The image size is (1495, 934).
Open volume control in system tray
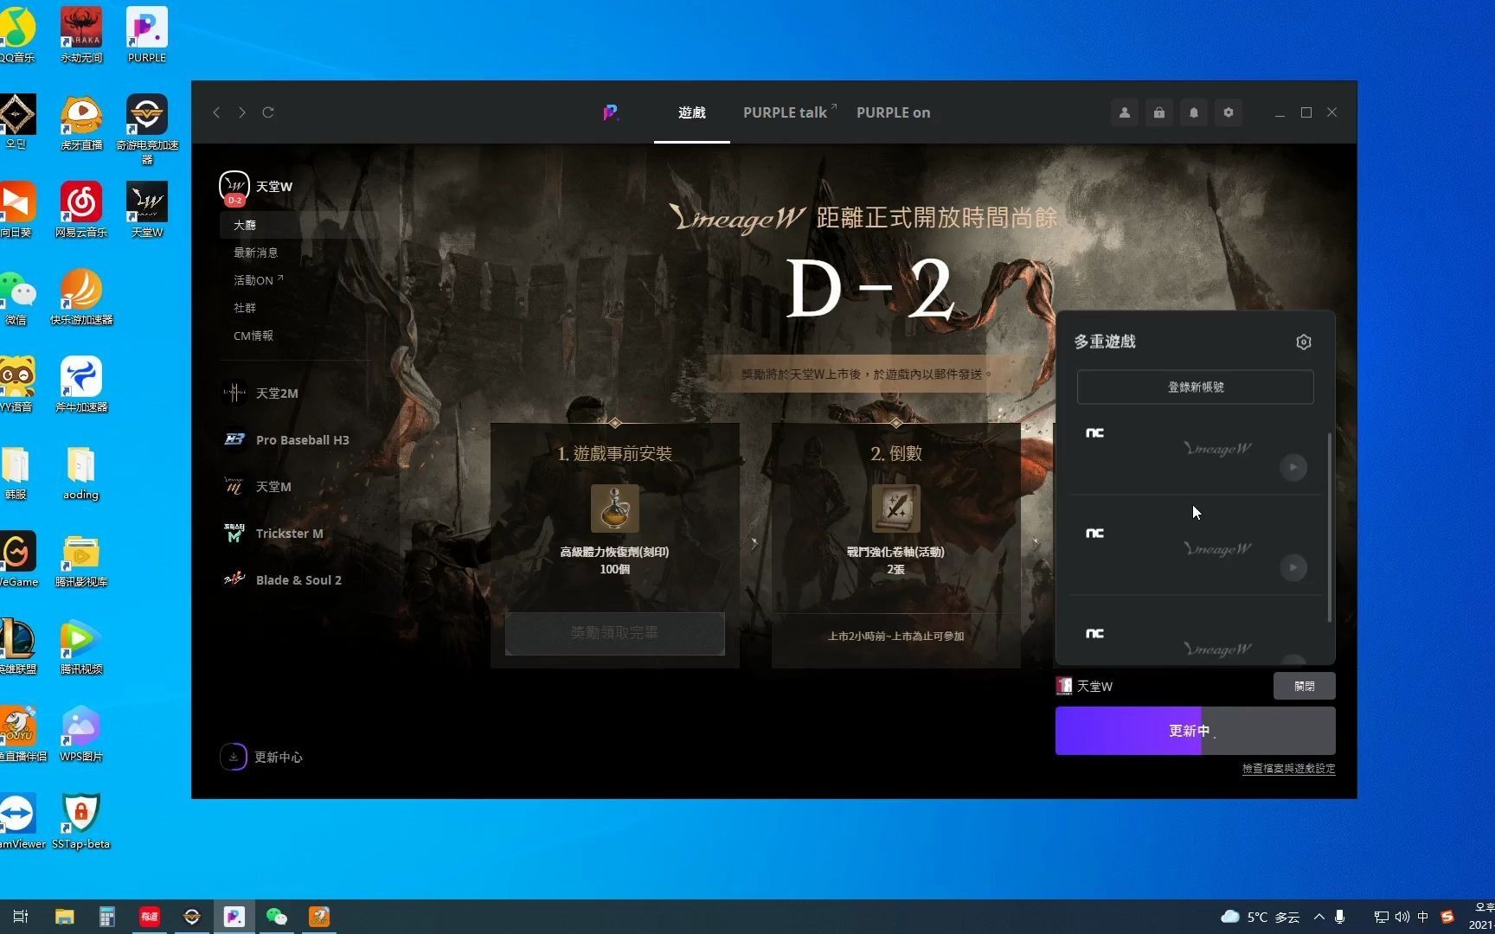click(1402, 917)
